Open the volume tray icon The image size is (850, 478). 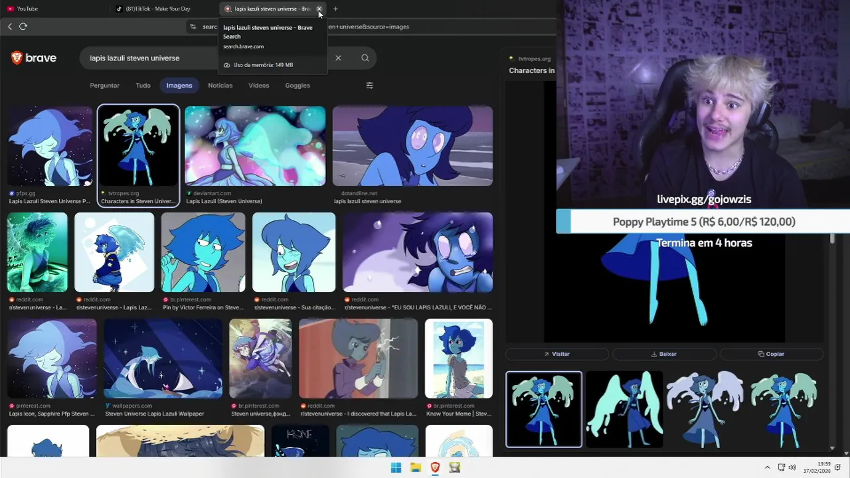[792, 467]
